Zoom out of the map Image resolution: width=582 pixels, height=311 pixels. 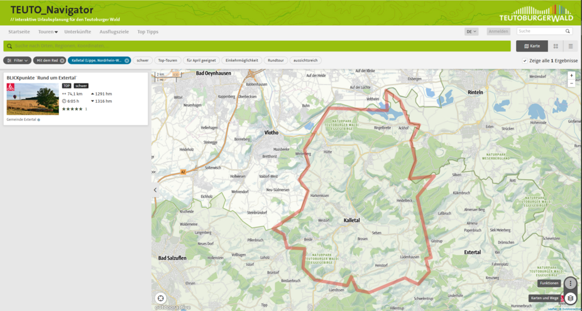[571, 83]
